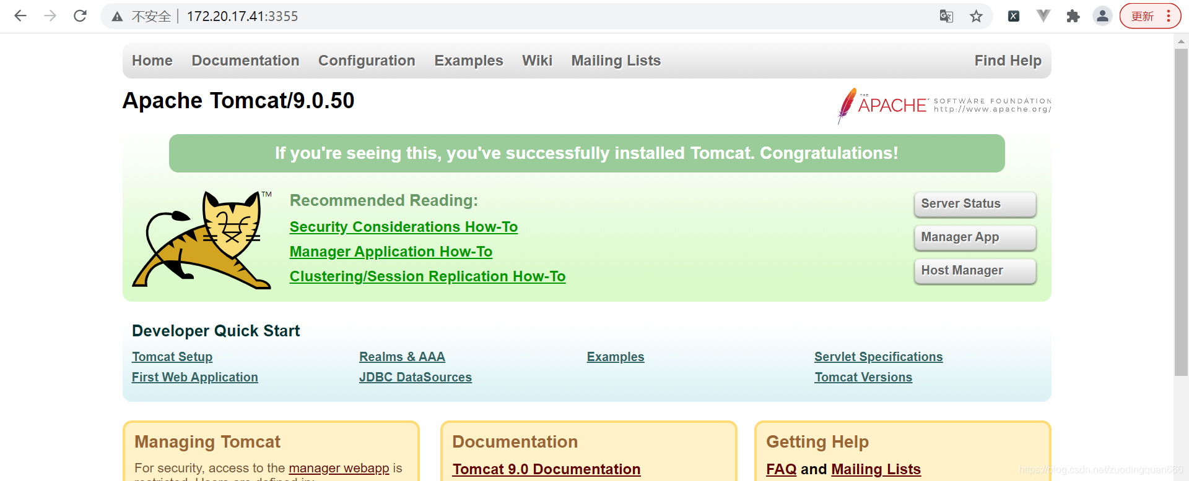Open Security Considerations How-To link
The height and width of the screenshot is (481, 1189).
click(404, 227)
